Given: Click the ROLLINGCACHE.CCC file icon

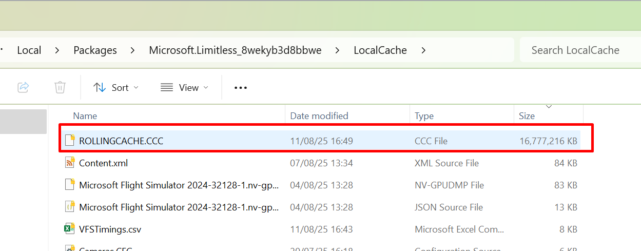Looking at the screenshot, I should [69, 141].
